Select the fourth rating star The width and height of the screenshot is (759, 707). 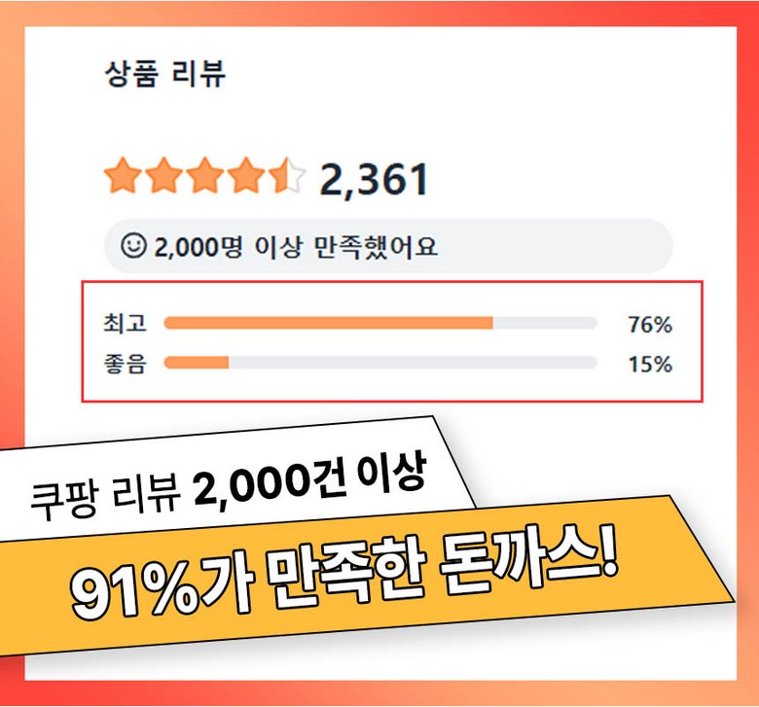tap(246, 178)
